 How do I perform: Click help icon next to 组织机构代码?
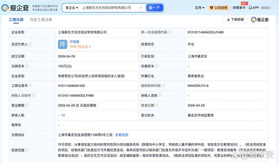[163, 86]
